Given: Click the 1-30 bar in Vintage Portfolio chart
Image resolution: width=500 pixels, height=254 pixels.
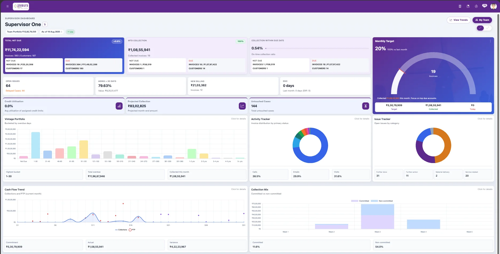Looking at the screenshot, I should [x=36, y=145].
